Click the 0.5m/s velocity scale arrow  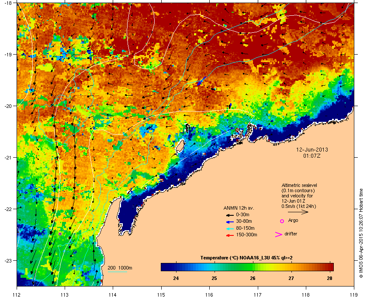coord(298,212)
